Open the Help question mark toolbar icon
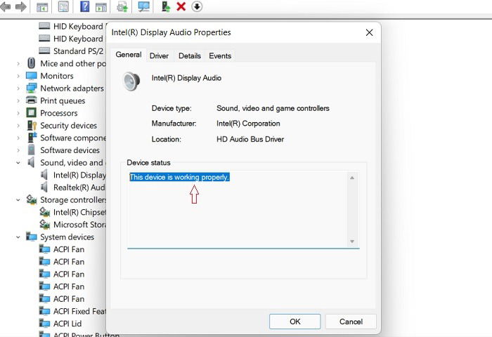 85,6
